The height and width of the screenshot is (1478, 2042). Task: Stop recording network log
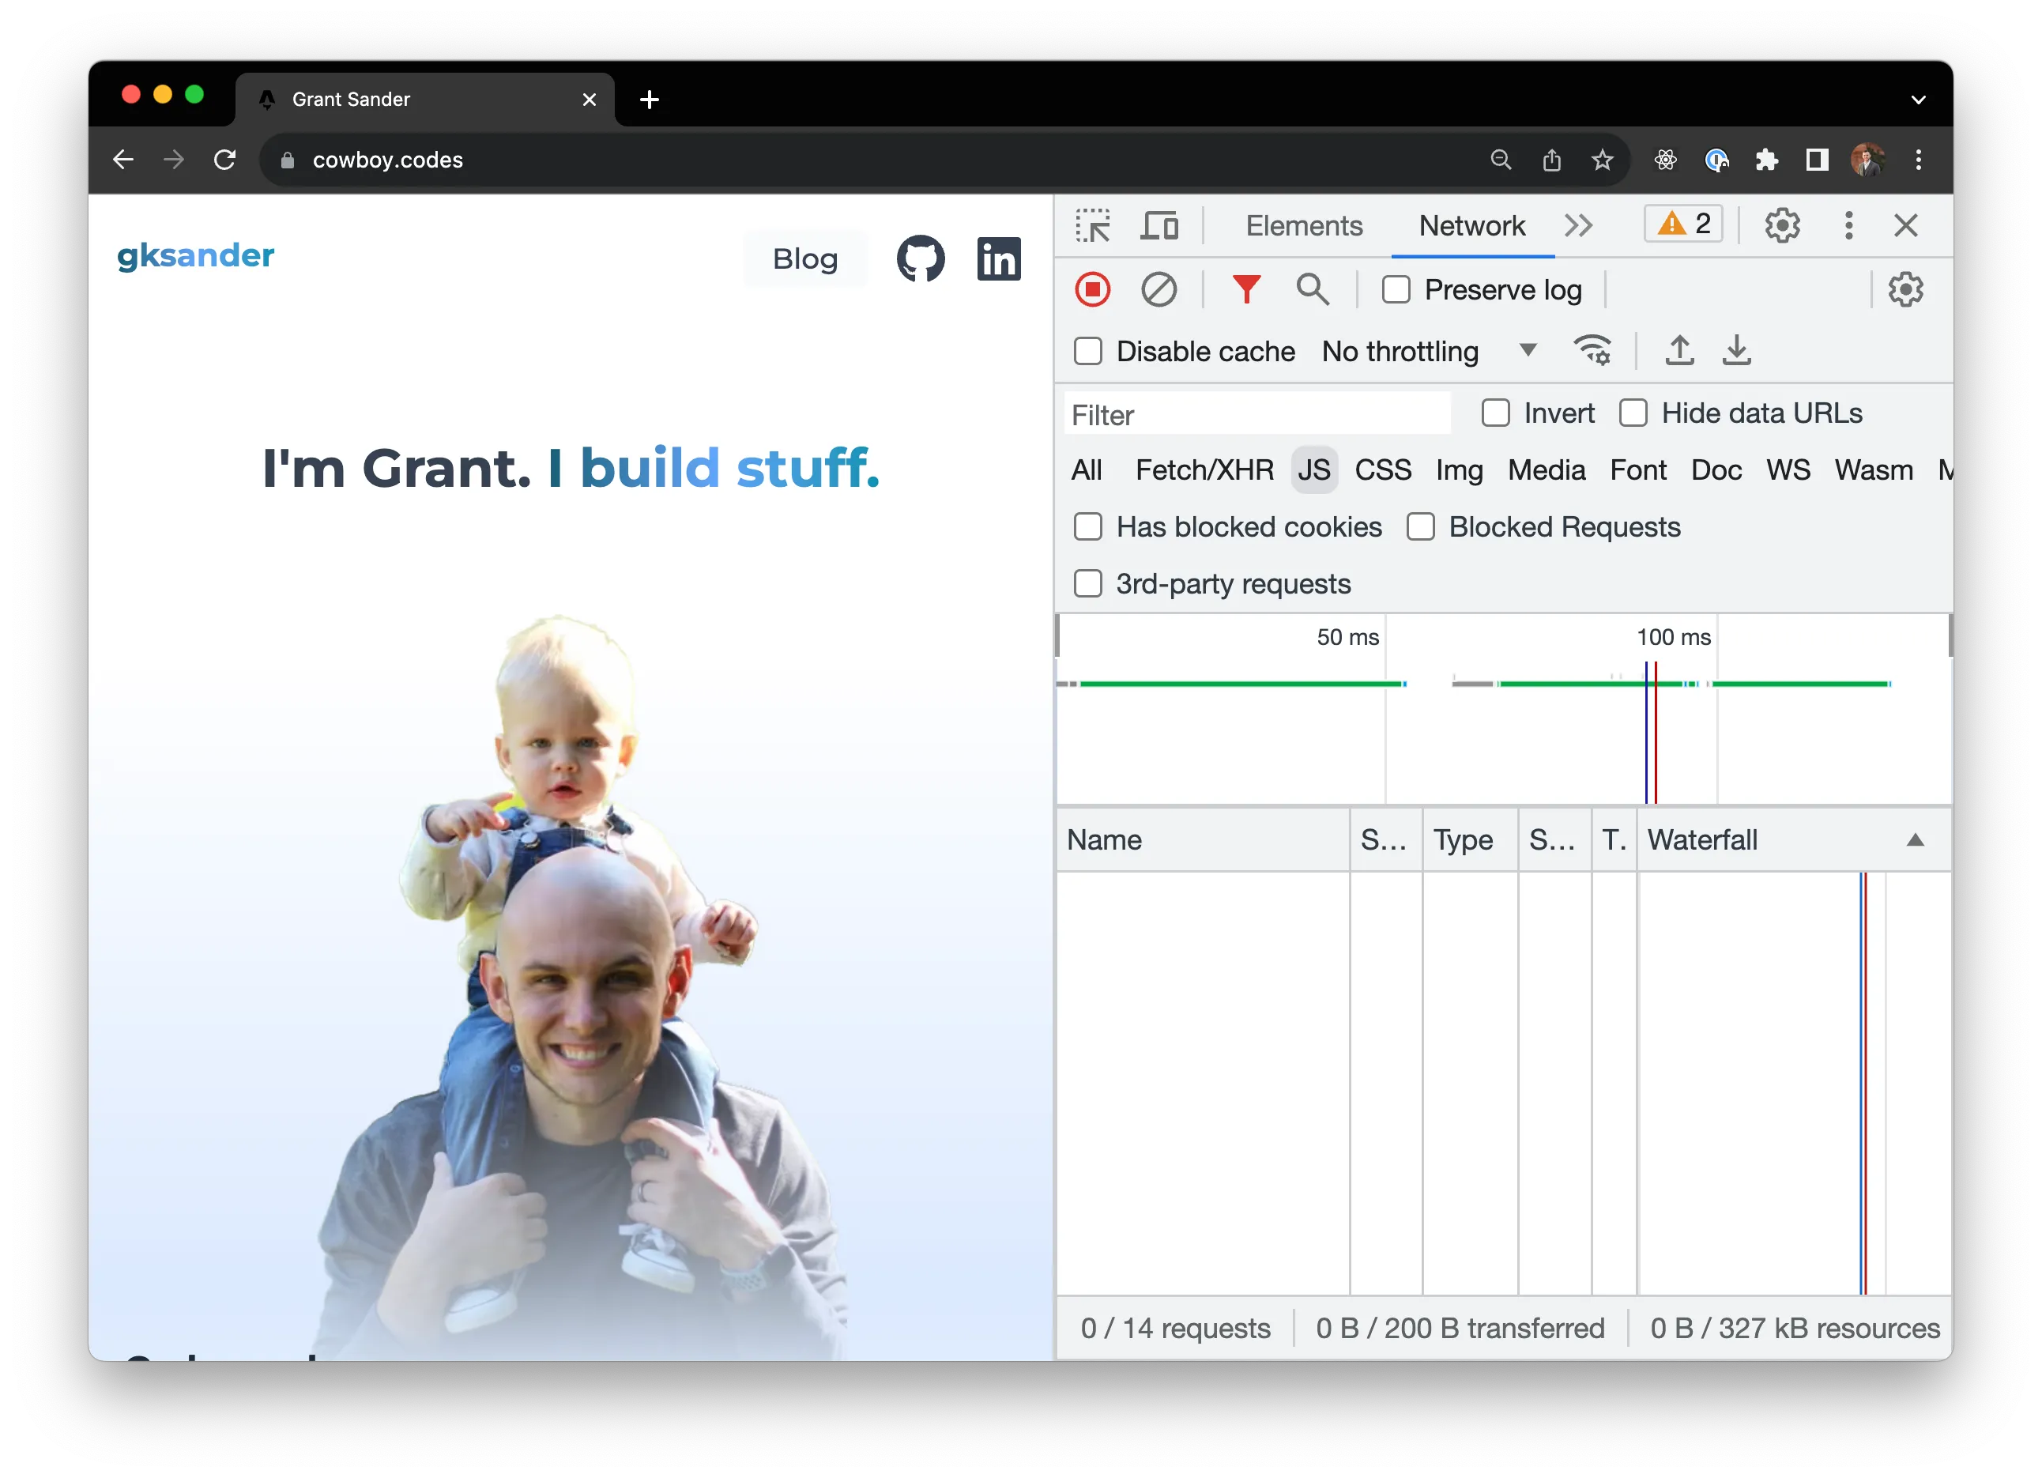pyautogui.click(x=1093, y=289)
